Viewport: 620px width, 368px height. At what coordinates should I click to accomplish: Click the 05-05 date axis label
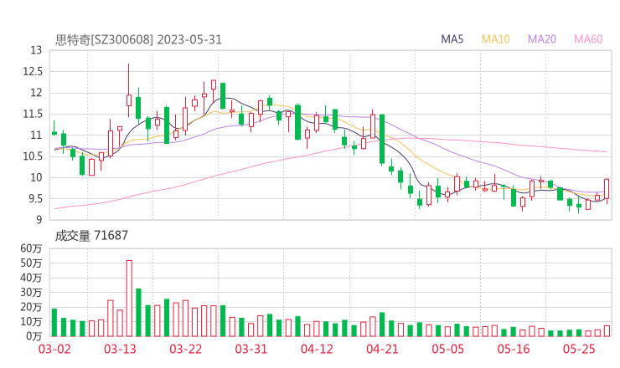click(x=447, y=349)
